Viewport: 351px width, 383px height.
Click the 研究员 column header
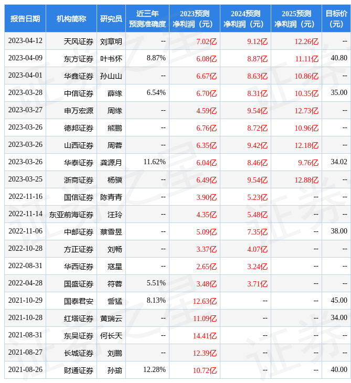[x=111, y=18]
